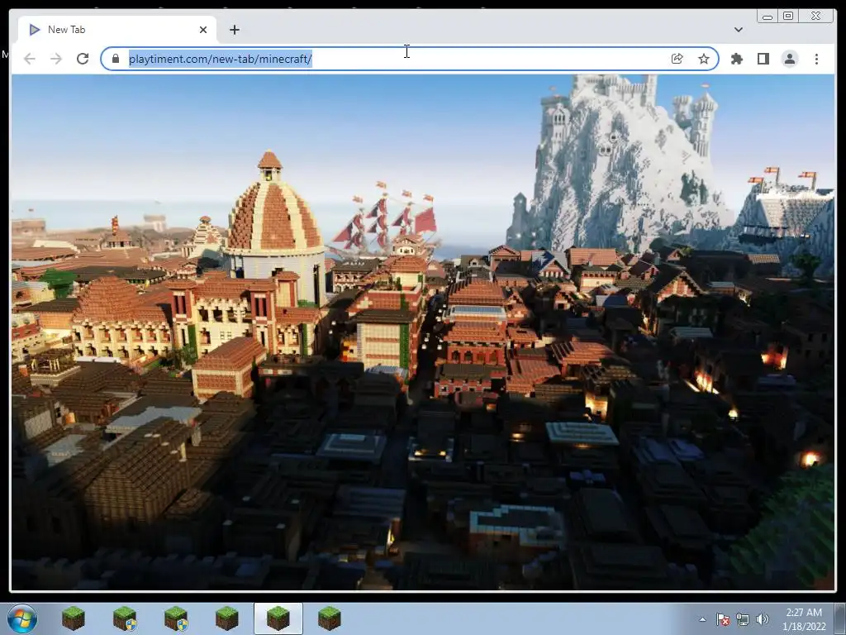Expand the tab search chevron
The width and height of the screenshot is (846, 635).
(738, 30)
